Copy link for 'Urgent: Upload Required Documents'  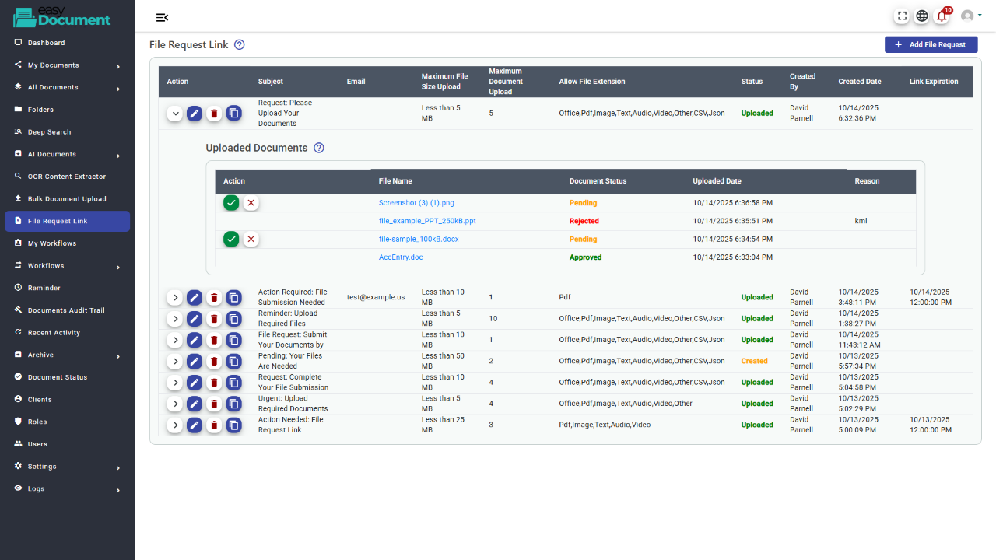point(234,404)
